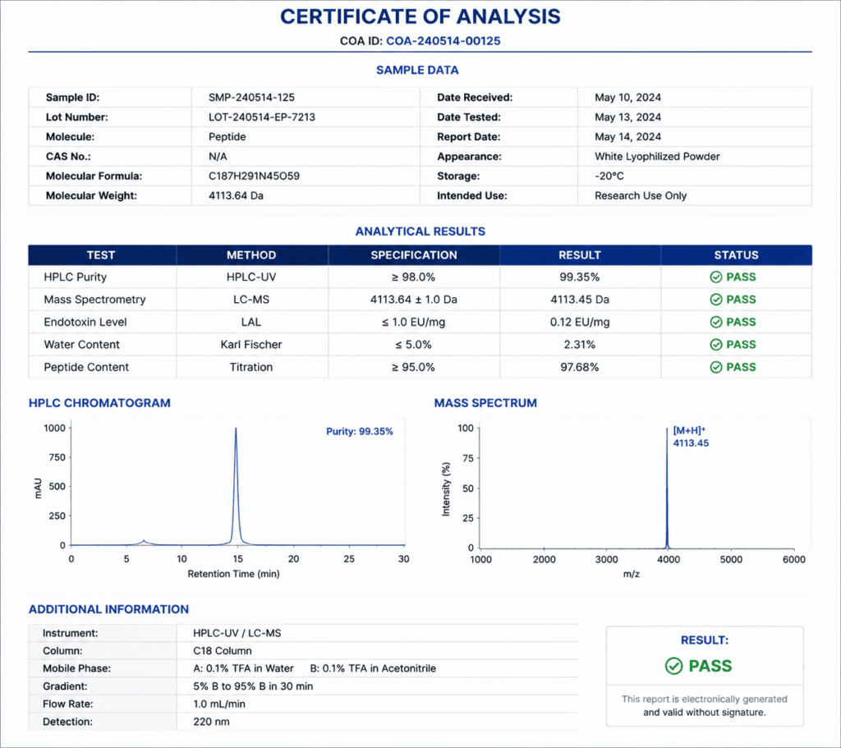Click the RESULT column header in the results table
Screen dimensions: 841x748
[579, 255]
